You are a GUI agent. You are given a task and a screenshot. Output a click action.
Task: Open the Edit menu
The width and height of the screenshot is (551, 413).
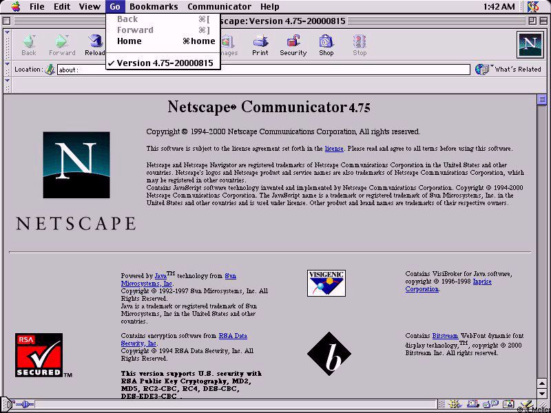62,6
